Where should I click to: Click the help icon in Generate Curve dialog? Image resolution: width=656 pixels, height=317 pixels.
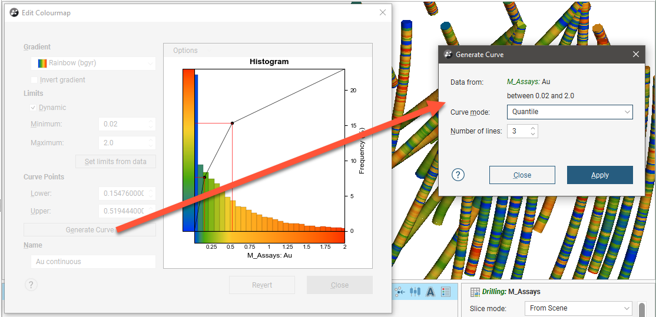click(458, 175)
